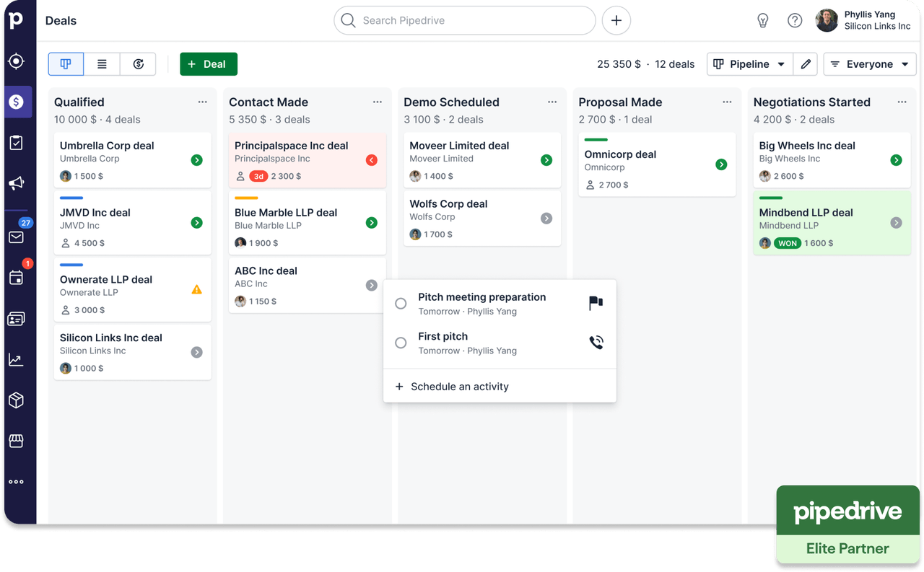The width and height of the screenshot is (924, 572).
Task: Open Qualified stage options menu
Action: [x=202, y=102]
